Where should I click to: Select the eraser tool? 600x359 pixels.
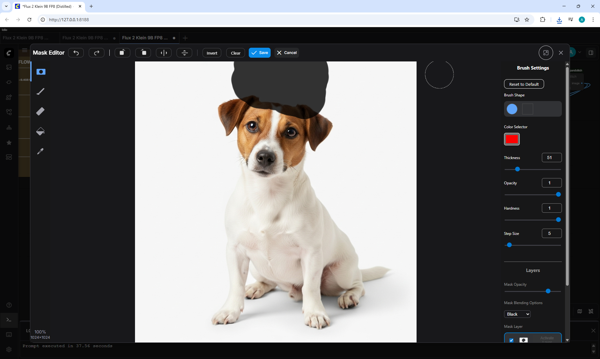pos(41,111)
